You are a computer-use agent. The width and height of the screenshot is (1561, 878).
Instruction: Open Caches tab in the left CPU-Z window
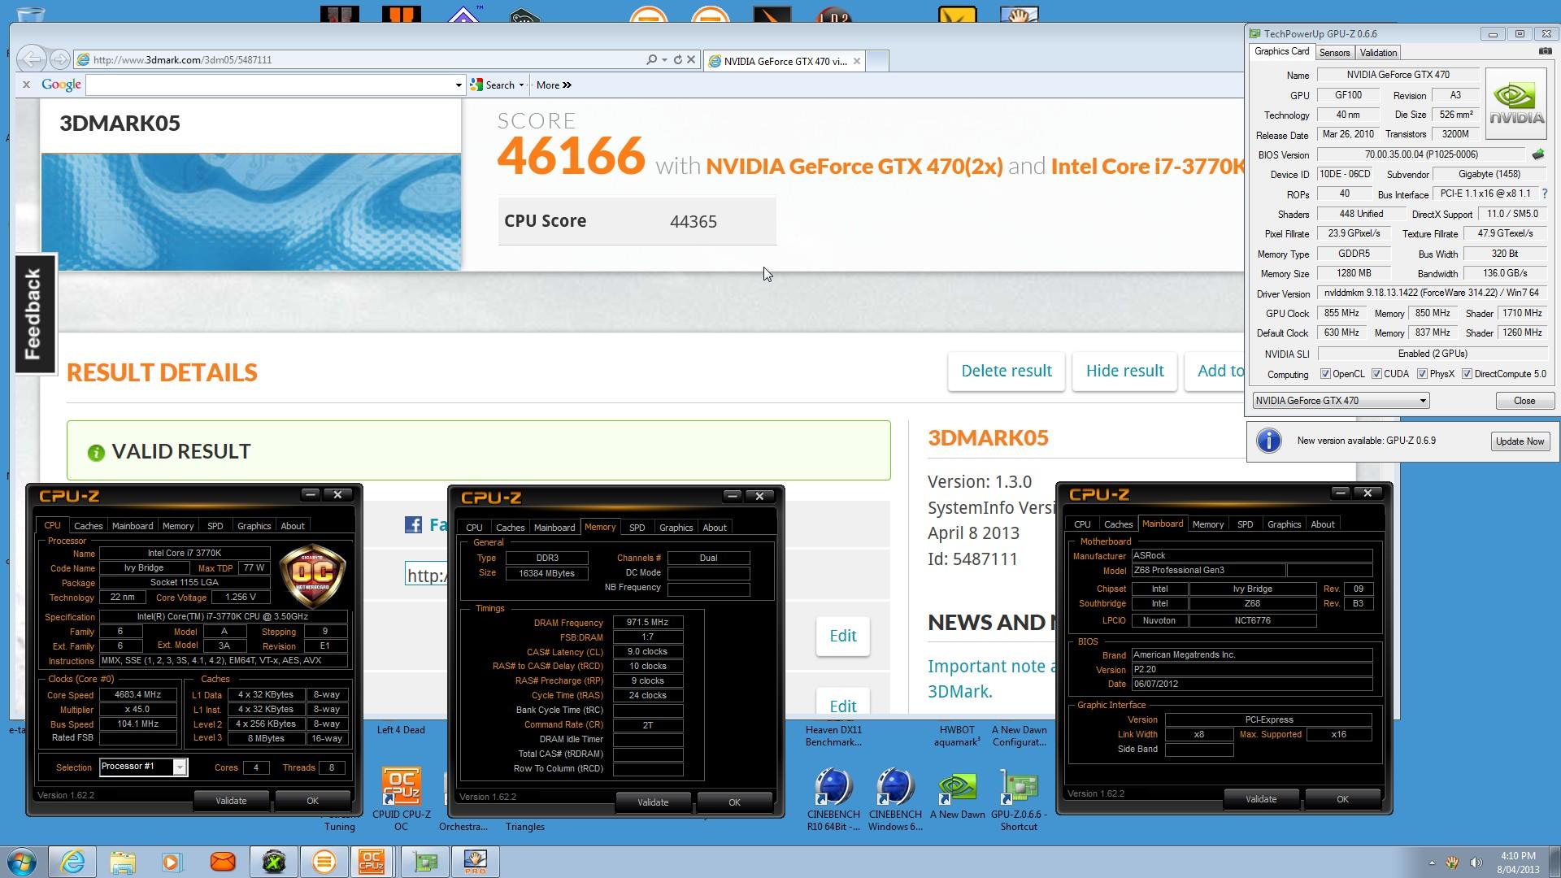point(88,526)
